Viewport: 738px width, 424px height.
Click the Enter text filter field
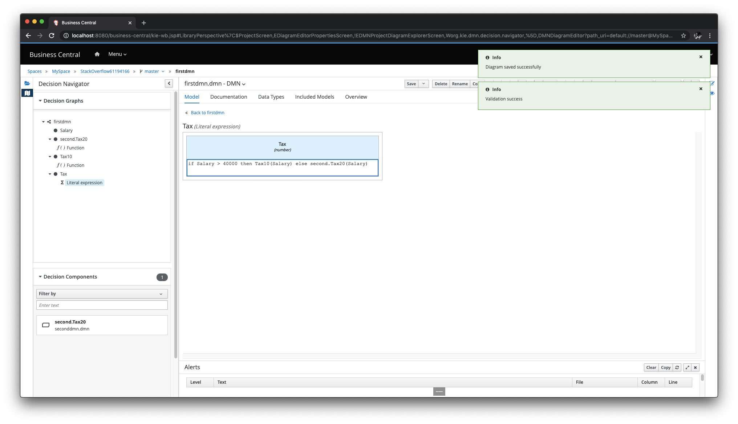(102, 305)
